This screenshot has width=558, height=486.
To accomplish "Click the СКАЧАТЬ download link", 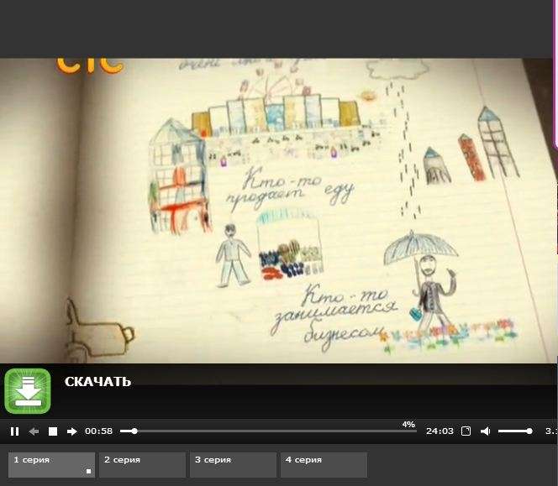I will [97, 382].
